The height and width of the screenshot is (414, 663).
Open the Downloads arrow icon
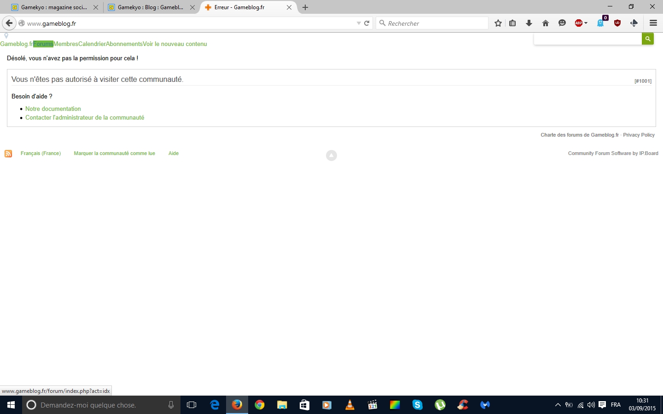(529, 23)
